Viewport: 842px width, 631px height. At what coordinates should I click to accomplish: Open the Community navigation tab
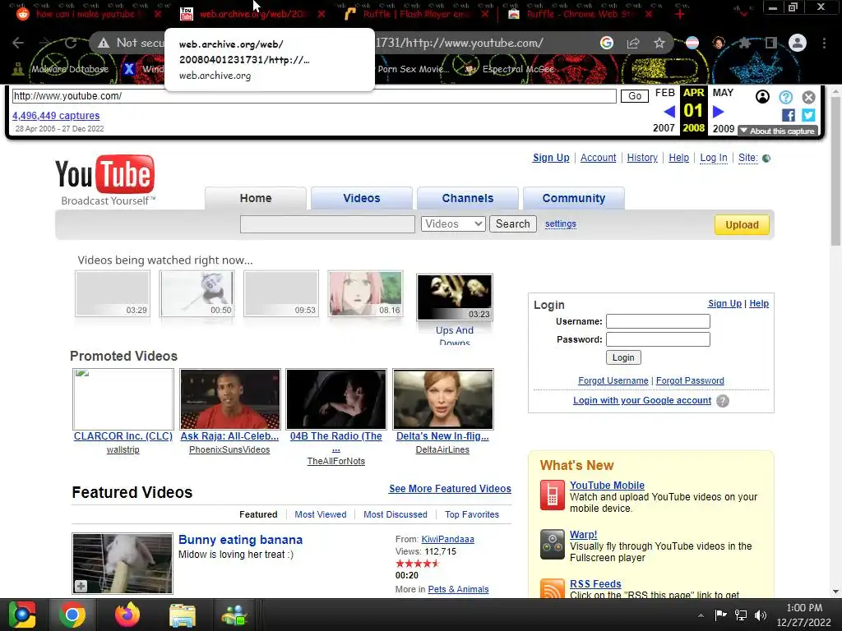(573, 198)
